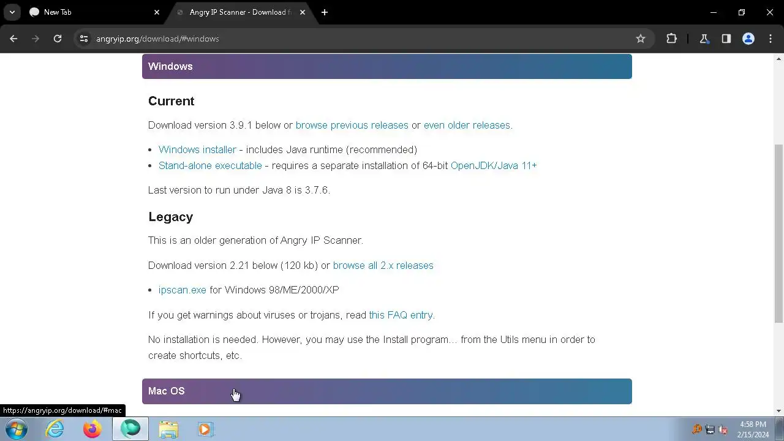Click the Windows section header
This screenshot has width=784, height=441.
pos(387,66)
